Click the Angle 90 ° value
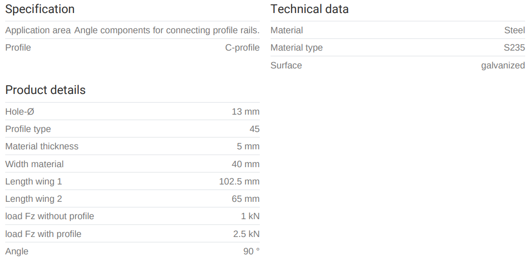The height and width of the screenshot is (263, 530). tap(251, 251)
